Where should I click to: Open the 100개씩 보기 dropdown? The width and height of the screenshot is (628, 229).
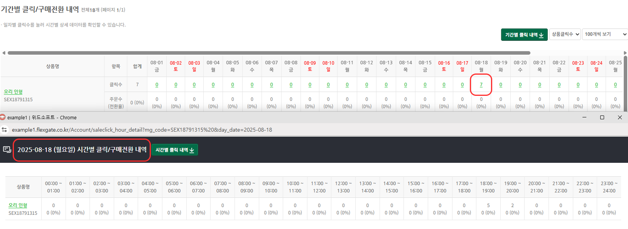(x=605, y=34)
